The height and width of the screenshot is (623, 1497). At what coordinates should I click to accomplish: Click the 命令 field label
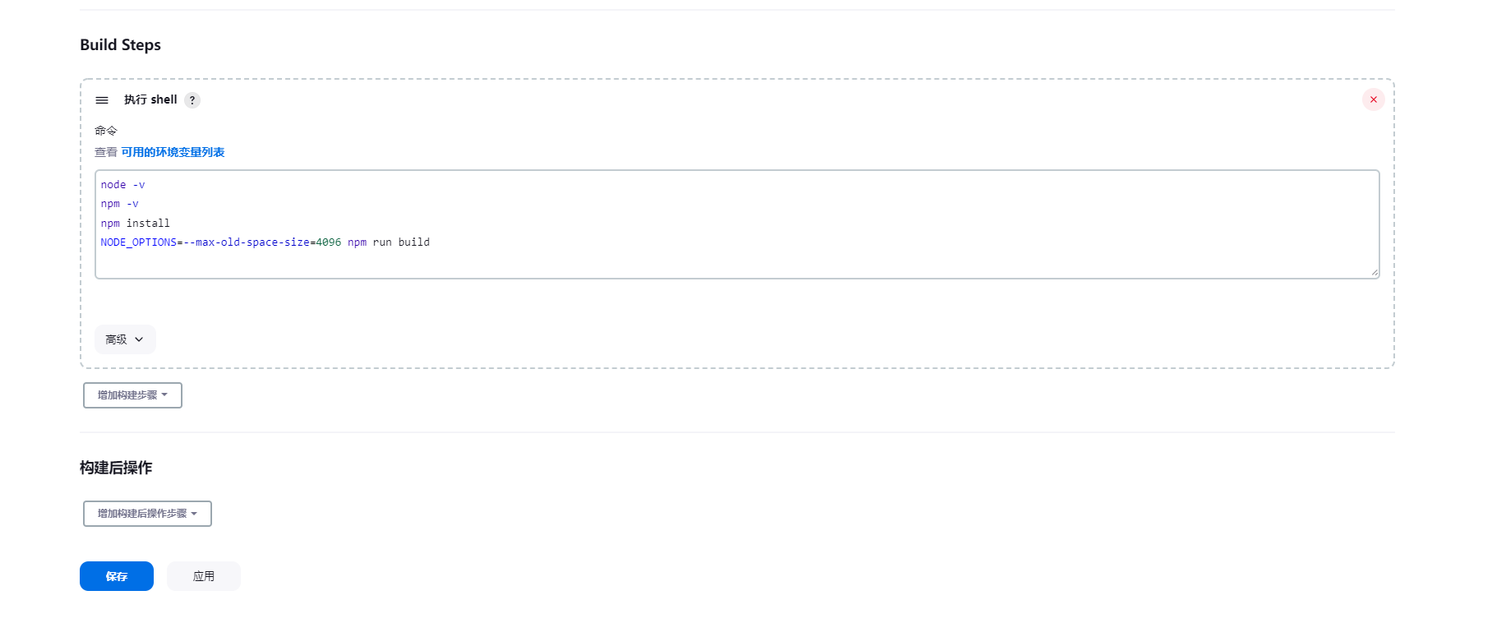106,131
